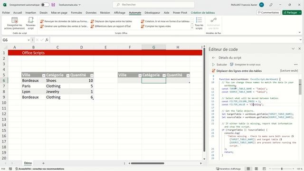Image resolution: width=304 pixels, height=171 pixels.
Task: Select the Office Scripts title cell
Action: (33, 53)
